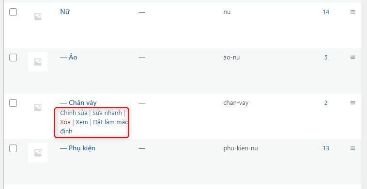Click the drag handle icon for Áo row
Viewport: 367px width, 189px height.
click(x=352, y=57)
